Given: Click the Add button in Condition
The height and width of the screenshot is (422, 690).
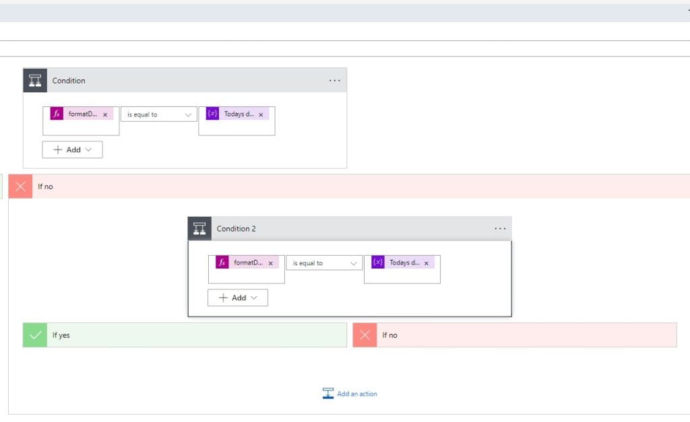Looking at the screenshot, I should coord(73,149).
